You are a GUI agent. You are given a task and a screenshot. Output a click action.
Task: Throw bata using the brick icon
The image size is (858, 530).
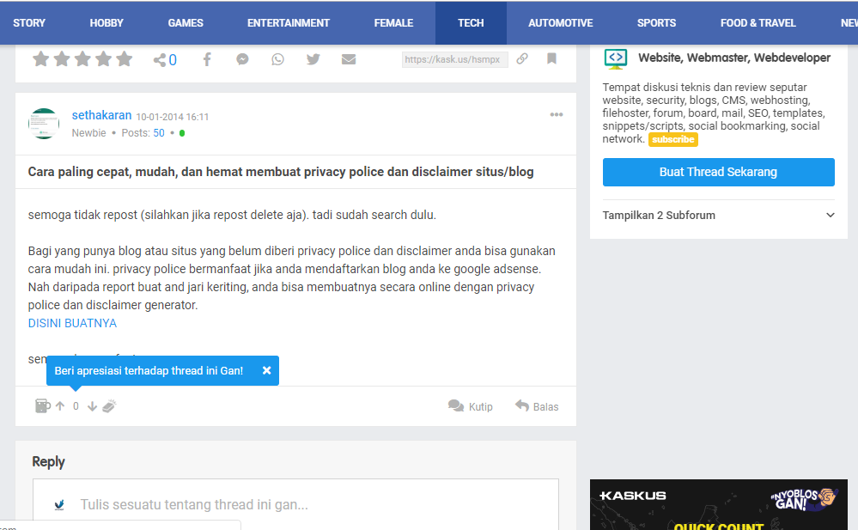pyautogui.click(x=109, y=405)
